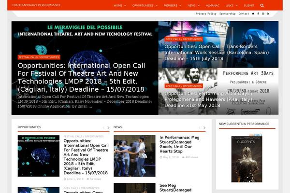Open the Twitter social icon
This screenshot has width=290, height=193.
(x=253, y=14)
